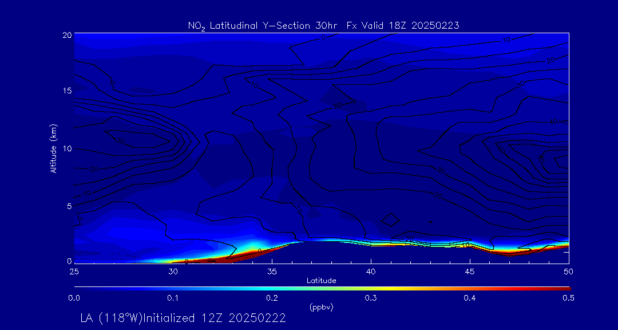The width and height of the screenshot is (618, 330).
Task: Click the "Latitude" axis label
Action: tap(322, 281)
